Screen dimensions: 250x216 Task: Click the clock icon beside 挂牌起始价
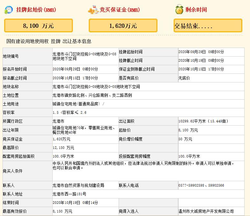coord(9,10)
